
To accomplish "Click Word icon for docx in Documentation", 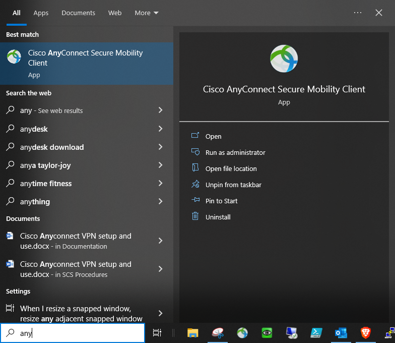I will tap(10, 236).
